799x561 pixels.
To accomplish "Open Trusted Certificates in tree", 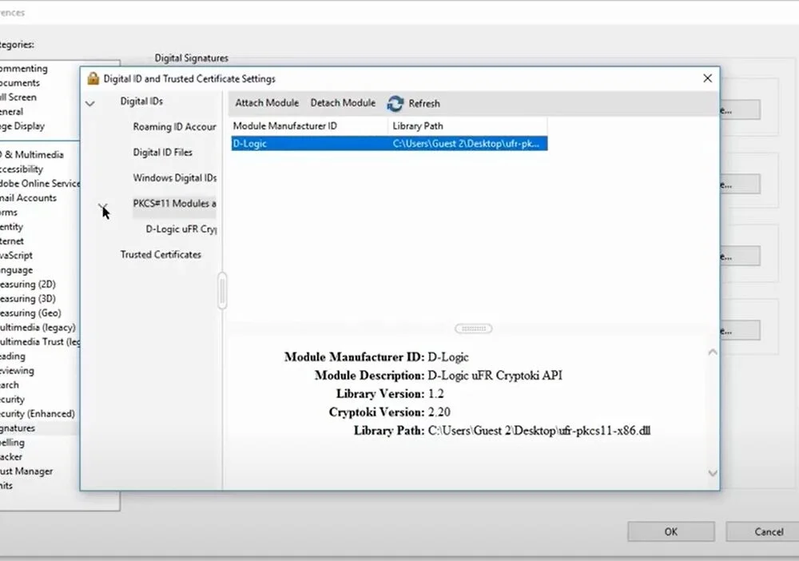I will pyautogui.click(x=161, y=255).
